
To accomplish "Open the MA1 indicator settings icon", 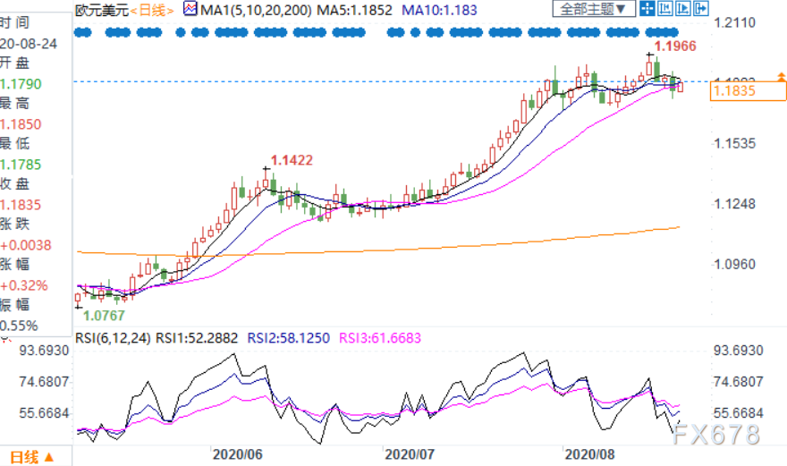I will pos(190,9).
